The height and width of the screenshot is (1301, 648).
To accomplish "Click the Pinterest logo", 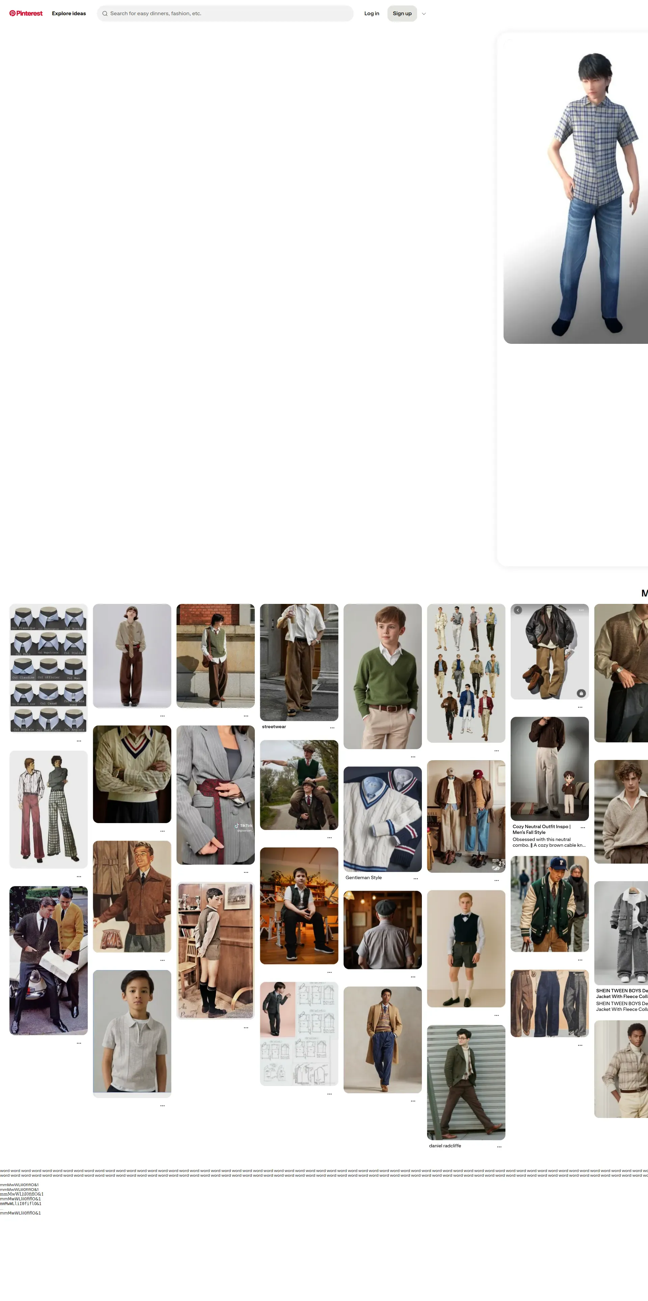I will point(26,14).
